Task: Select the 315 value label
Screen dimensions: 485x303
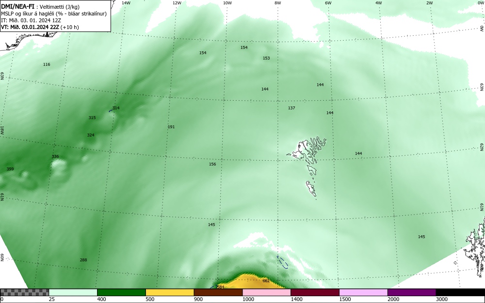Action: click(x=92, y=118)
